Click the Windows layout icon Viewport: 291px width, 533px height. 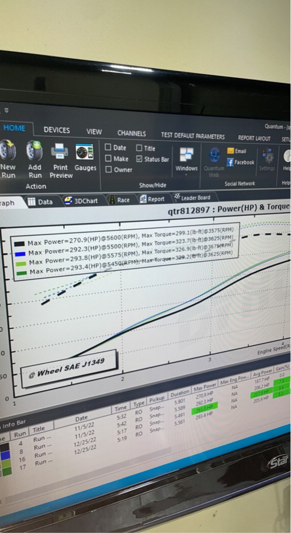pos(187,155)
